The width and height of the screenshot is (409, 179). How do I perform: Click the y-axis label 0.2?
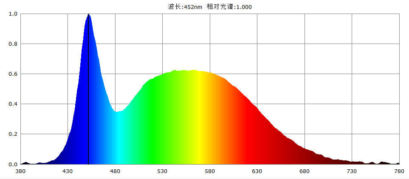pos(13,134)
